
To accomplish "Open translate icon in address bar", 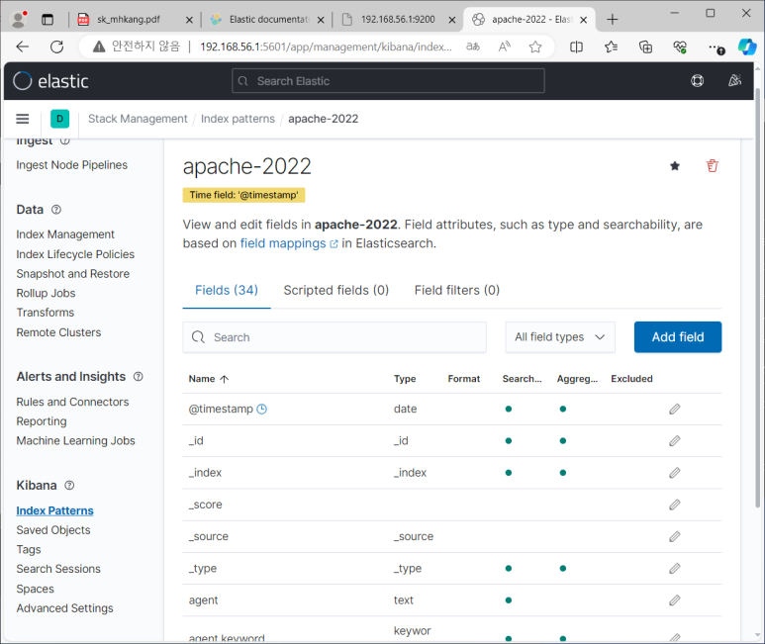I will click(x=473, y=46).
